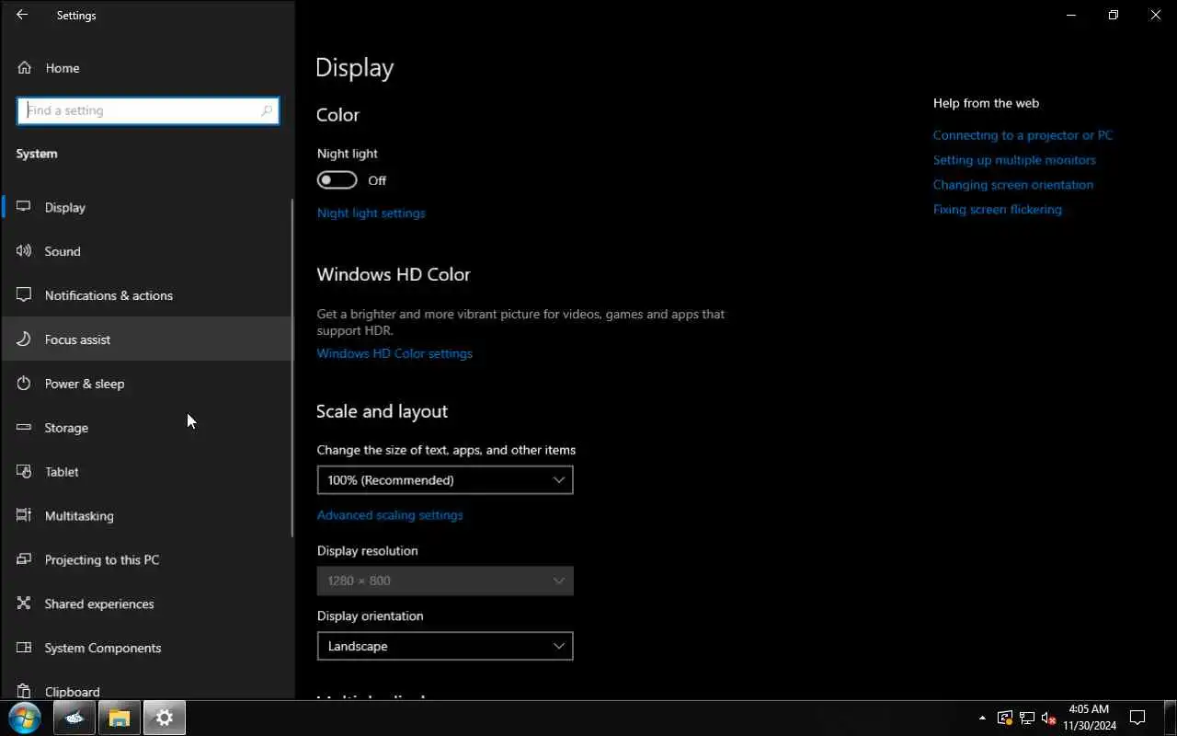The width and height of the screenshot is (1177, 736).
Task: Select the Tablet icon in sidebar
Action: (x=24, y=472)
